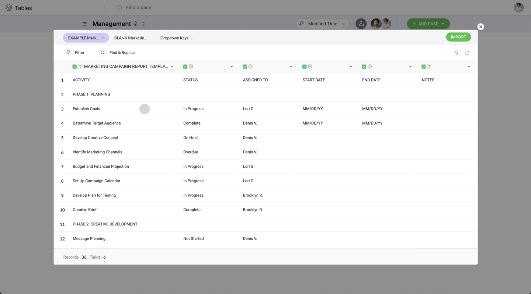
Task: Open the three-dot menu next to Management
Action: (x=144, y=24)
